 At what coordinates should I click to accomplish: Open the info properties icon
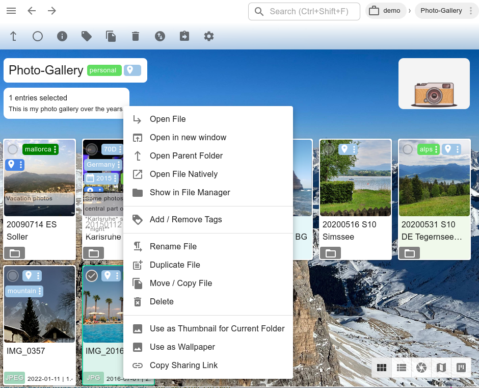click(x=62, y=36)
